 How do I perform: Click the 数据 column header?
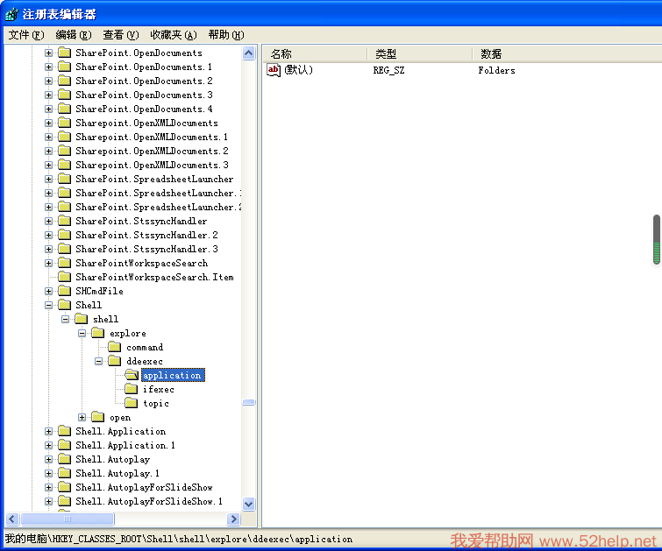[561, 53]
